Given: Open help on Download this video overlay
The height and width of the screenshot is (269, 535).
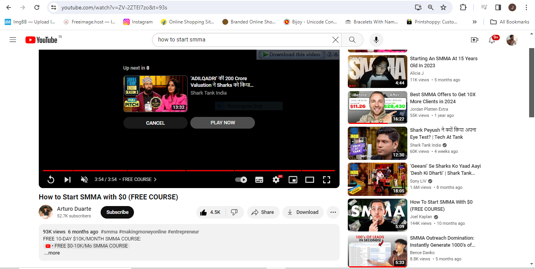Looking at the screenshot, I should [x=329, y=54].
